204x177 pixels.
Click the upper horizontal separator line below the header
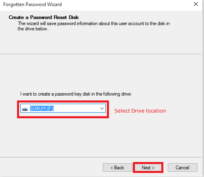pyautogui.click(x=101, y=54)
